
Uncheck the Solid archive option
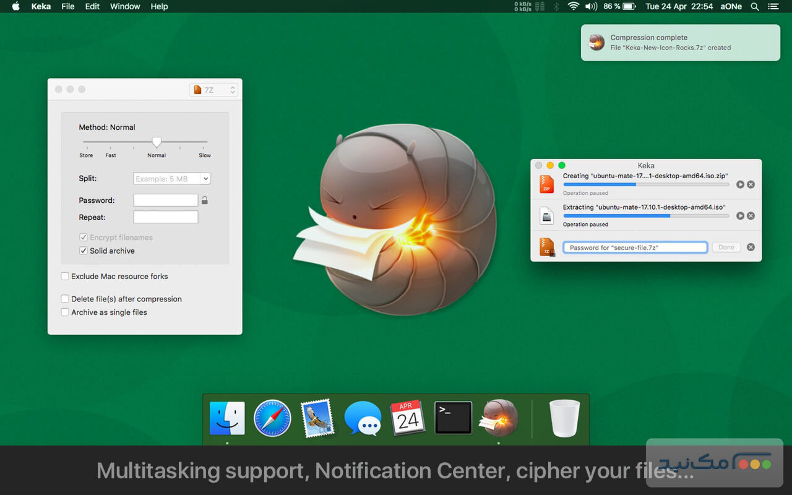coord(84,251)
